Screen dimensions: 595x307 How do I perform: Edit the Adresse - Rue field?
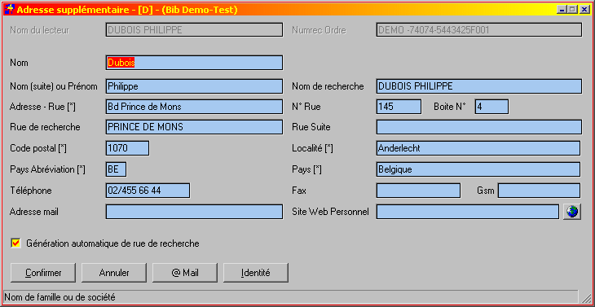194,107
